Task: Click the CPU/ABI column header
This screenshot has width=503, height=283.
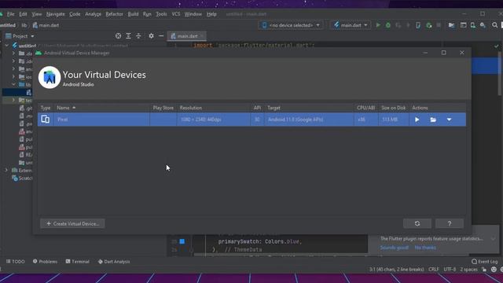Action: 365,108
